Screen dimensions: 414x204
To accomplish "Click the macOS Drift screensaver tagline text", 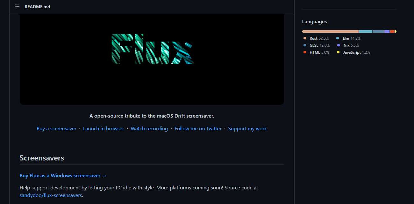I will pos(152,116).
